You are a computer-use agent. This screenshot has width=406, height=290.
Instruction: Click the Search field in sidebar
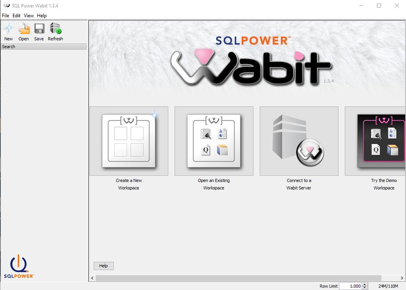pos(44,47)
